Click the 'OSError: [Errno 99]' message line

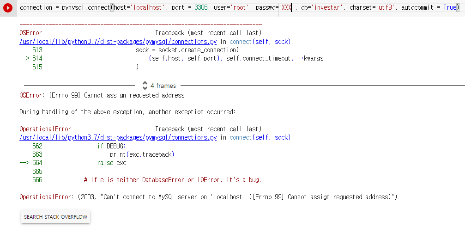(102, 95)
